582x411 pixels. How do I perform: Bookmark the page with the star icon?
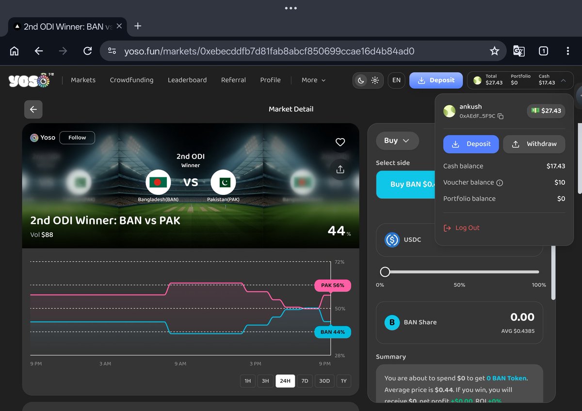pyautogui.click(x=494, y=51)
